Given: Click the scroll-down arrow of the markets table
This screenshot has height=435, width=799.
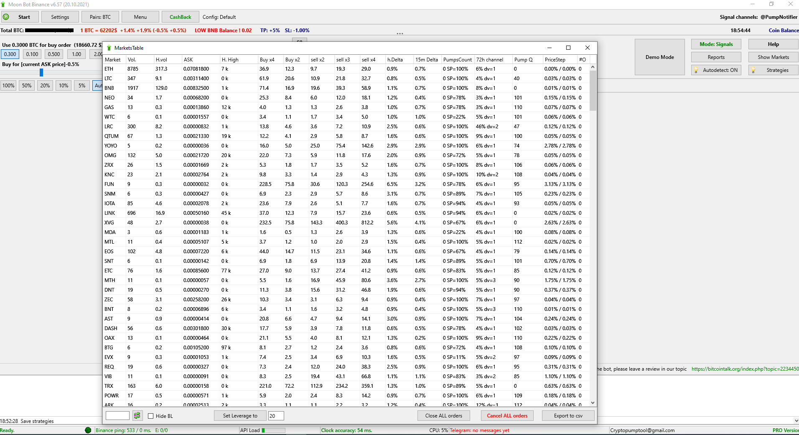Looking at the screenshot, I should [593, 403].
